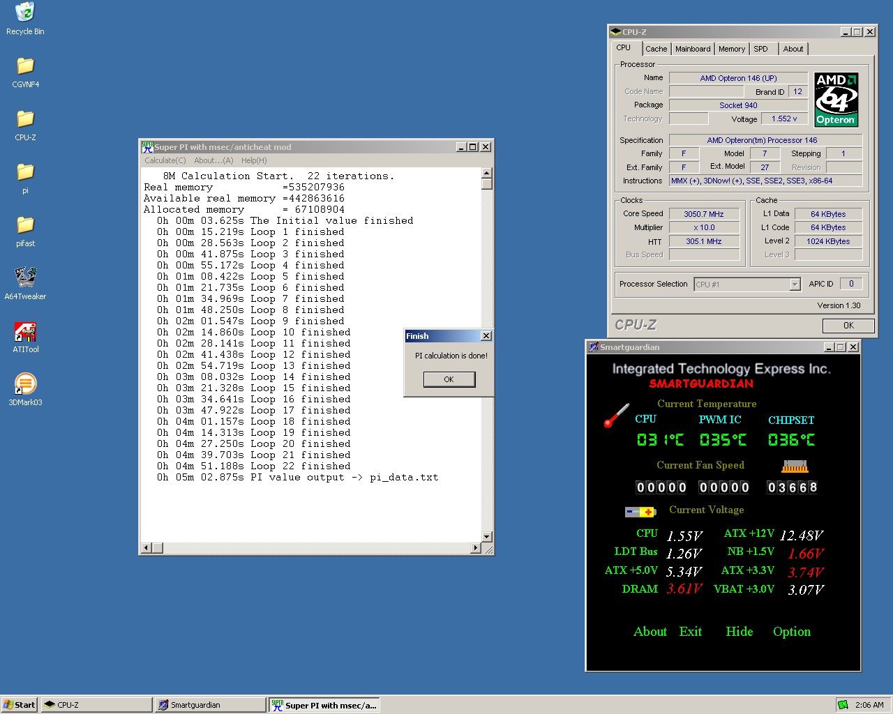The image size is (893, 714).
Task: Open the Help menu in Super PI
Action: coord(254,160)
